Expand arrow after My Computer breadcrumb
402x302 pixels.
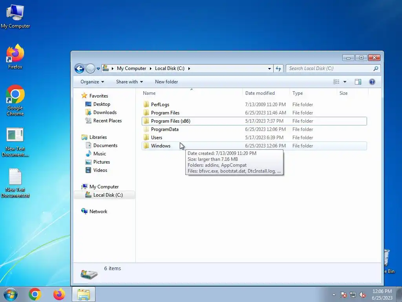point(150,68)
